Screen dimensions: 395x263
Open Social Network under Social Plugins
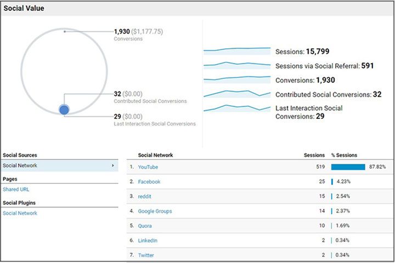pos(20,213)
